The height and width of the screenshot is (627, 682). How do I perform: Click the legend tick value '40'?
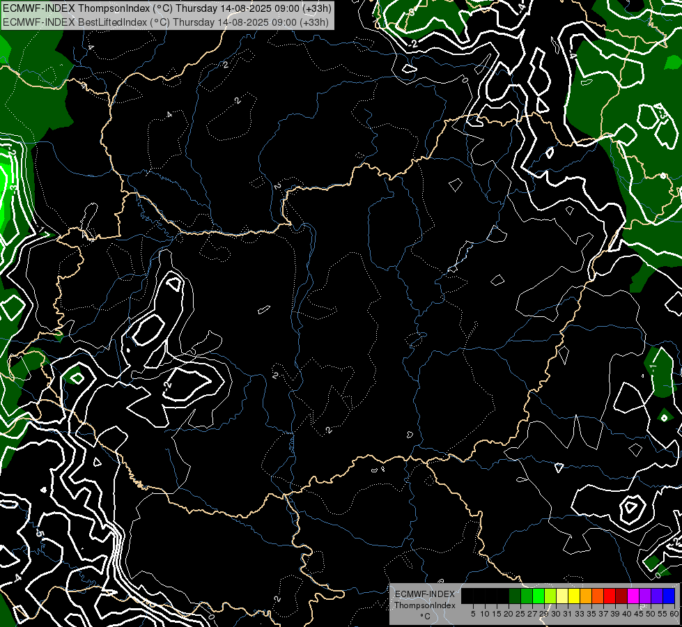pyautogui.click(x=627, y=614)
